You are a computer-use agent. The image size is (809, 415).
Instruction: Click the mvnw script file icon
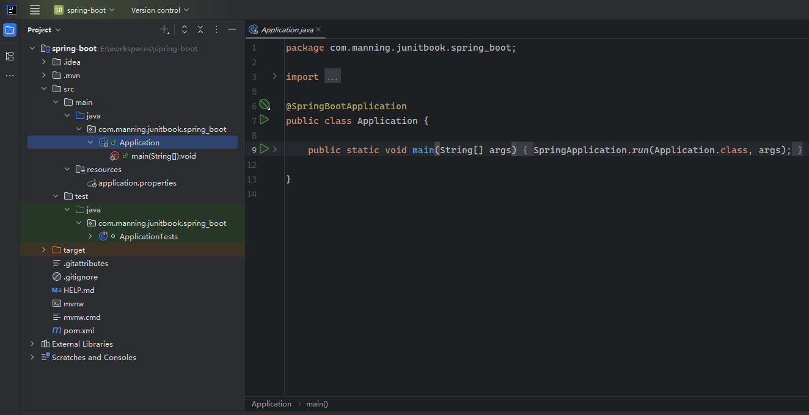pyautogui.click(x=57, y=303)
